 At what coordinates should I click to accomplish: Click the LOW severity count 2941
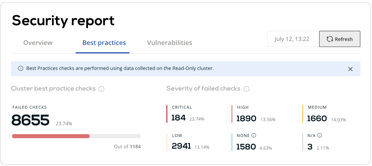[181, 146]
